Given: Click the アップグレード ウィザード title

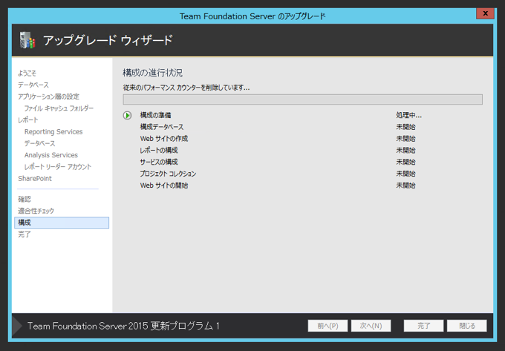Looking at the screenshot, I should pos(108,41).
